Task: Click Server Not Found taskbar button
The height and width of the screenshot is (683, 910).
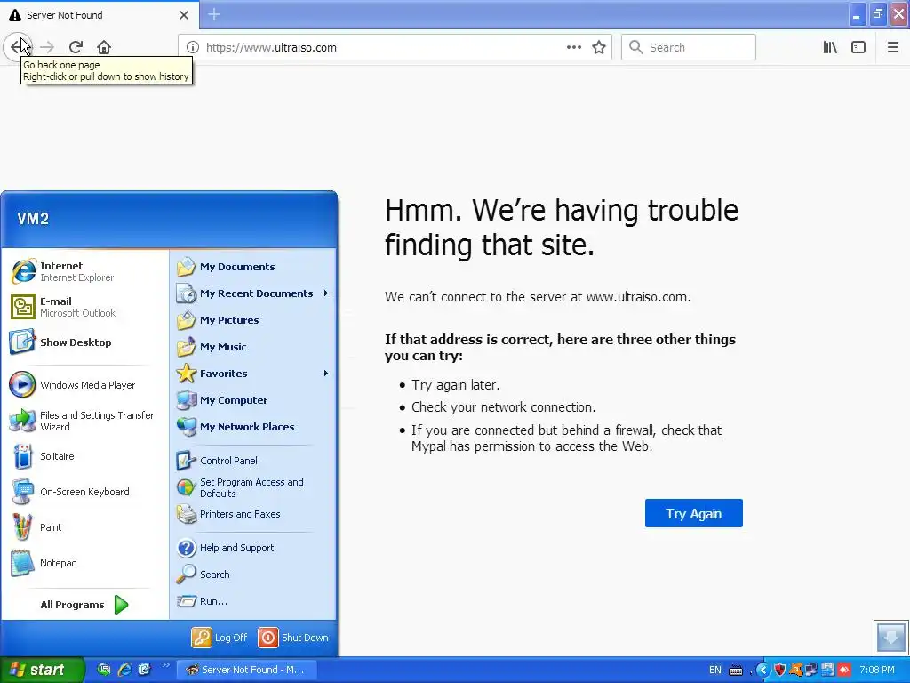Action: (246, 670)
